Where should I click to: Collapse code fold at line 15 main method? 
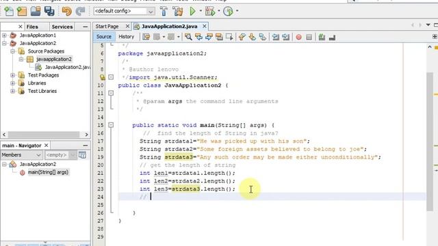point(111,125)
